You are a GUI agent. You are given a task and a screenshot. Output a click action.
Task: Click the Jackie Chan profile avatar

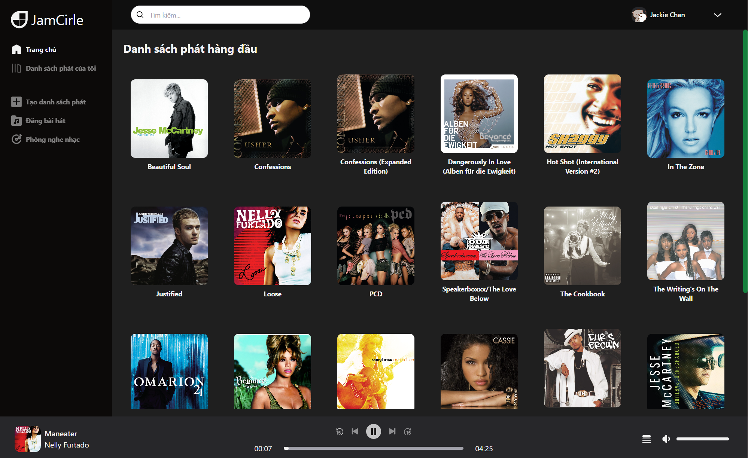(x=639, y=15)
